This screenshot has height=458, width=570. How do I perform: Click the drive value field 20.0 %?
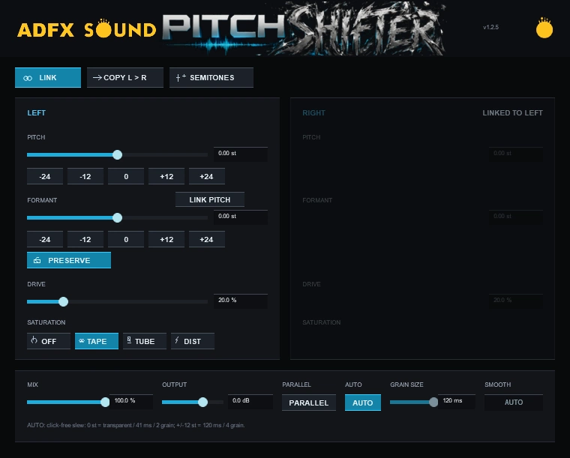[241, 301]
